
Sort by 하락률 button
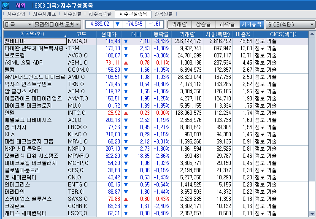pyautogui.click(x=227, y=24)
